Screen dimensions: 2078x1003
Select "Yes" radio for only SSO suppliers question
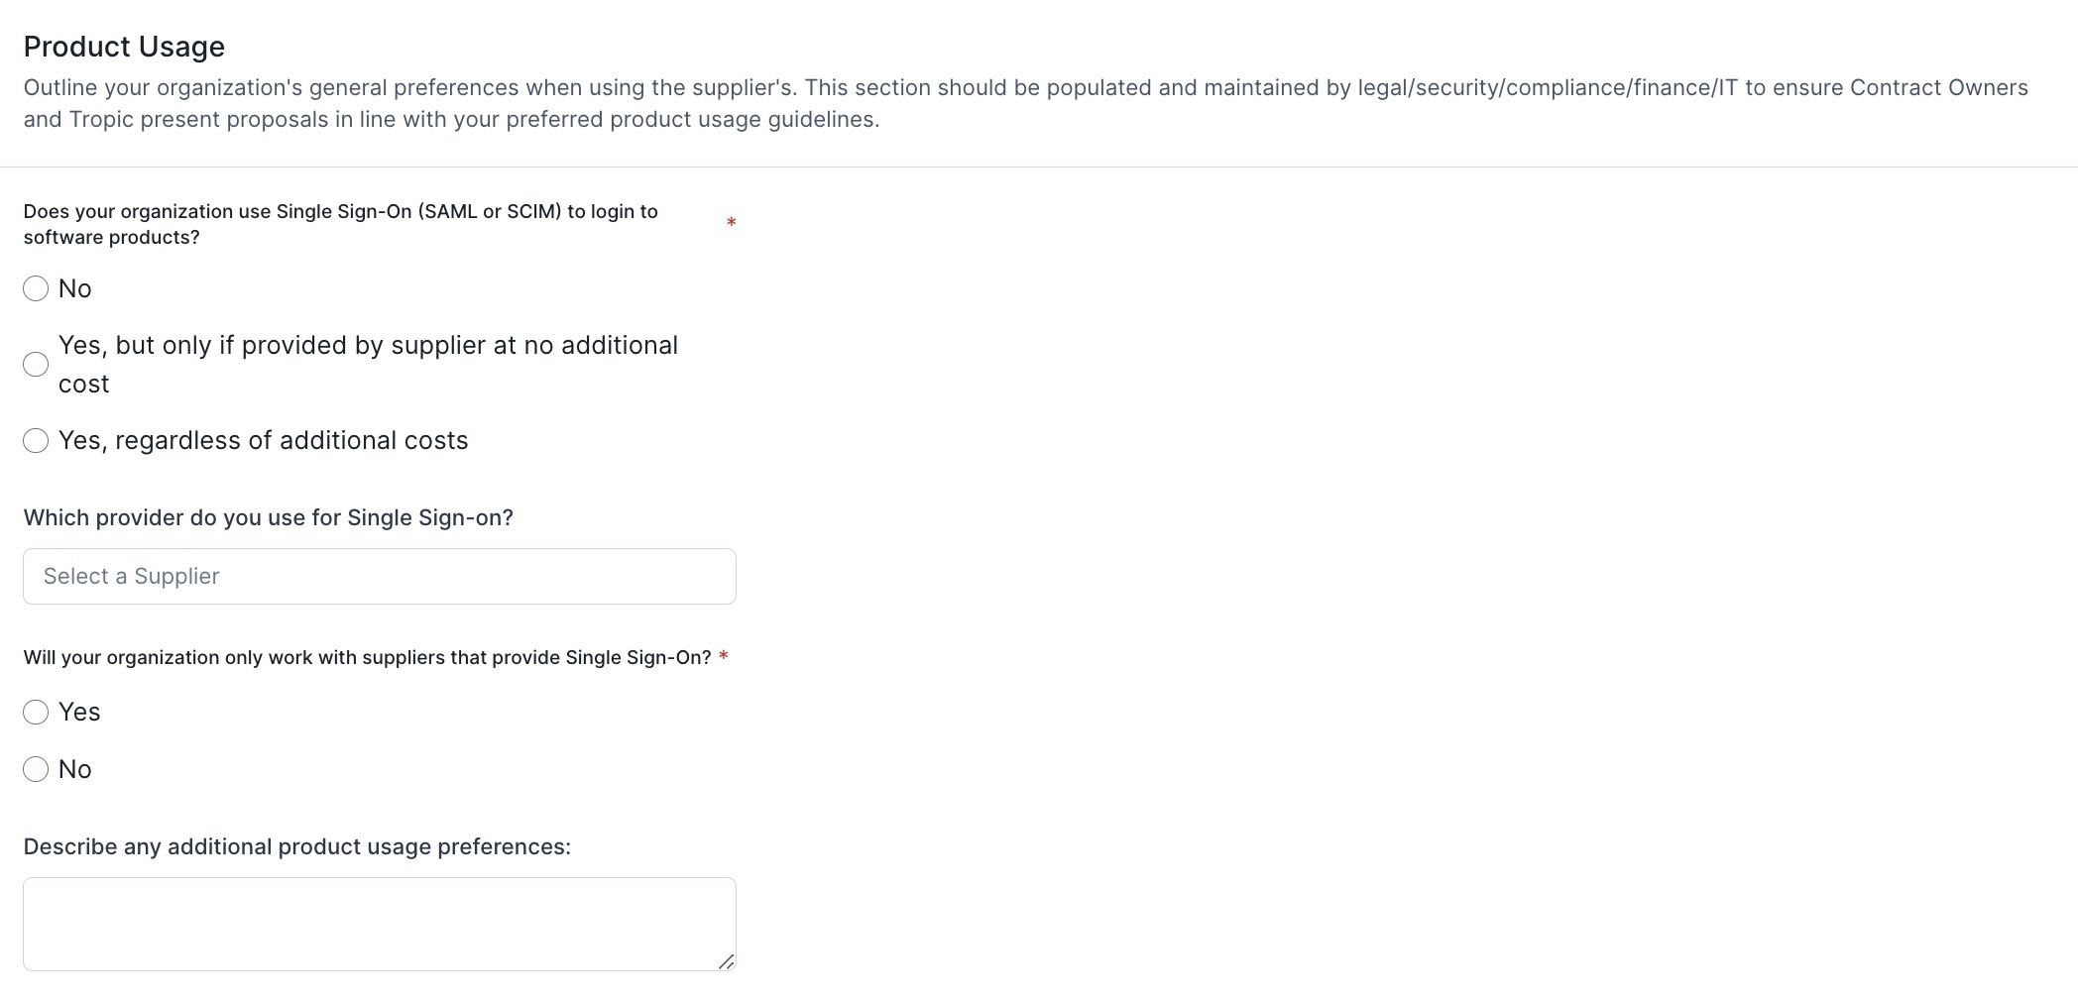(36, 712)
